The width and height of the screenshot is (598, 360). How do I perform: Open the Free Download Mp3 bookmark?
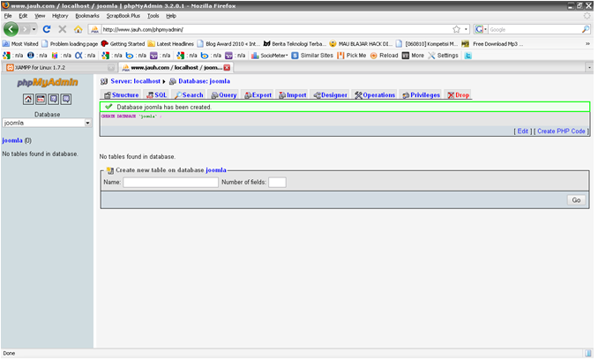click(492, 44)
